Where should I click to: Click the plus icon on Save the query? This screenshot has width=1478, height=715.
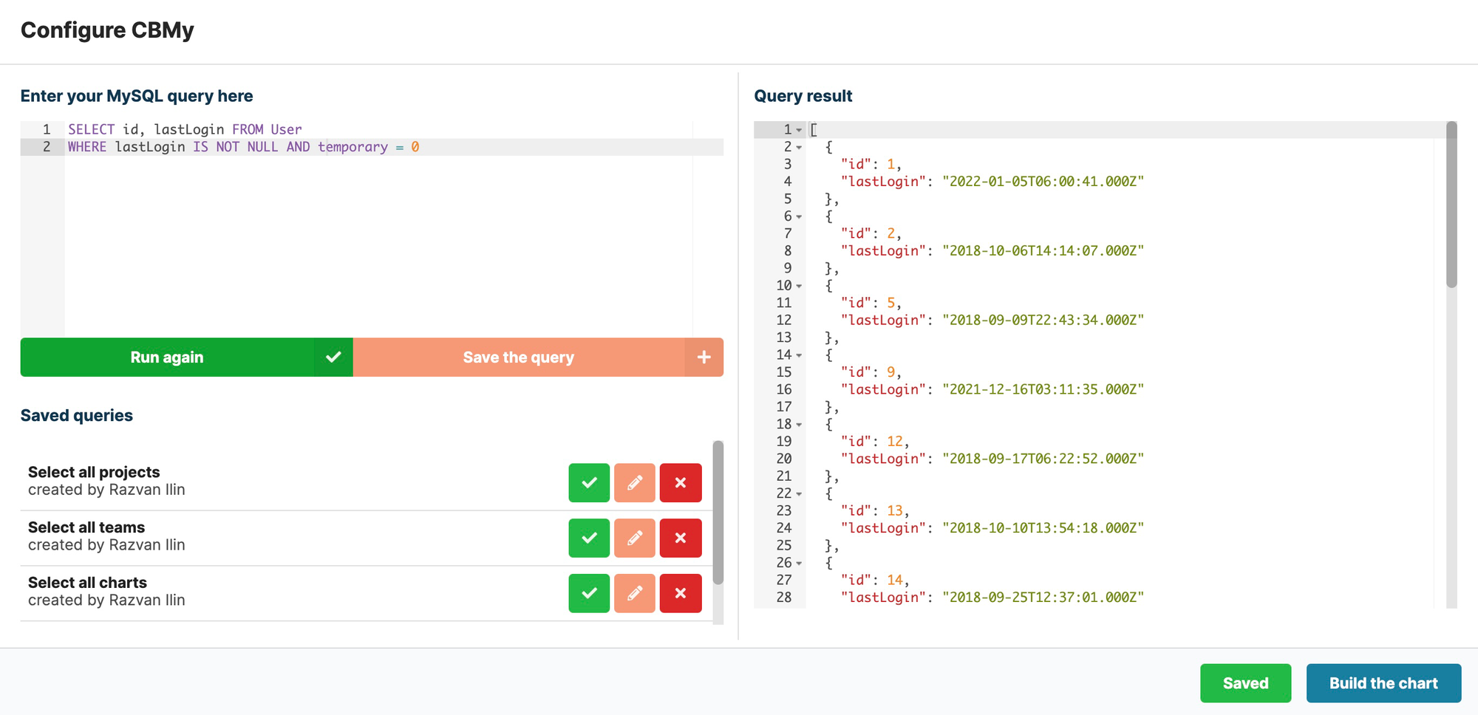(704, 357)
